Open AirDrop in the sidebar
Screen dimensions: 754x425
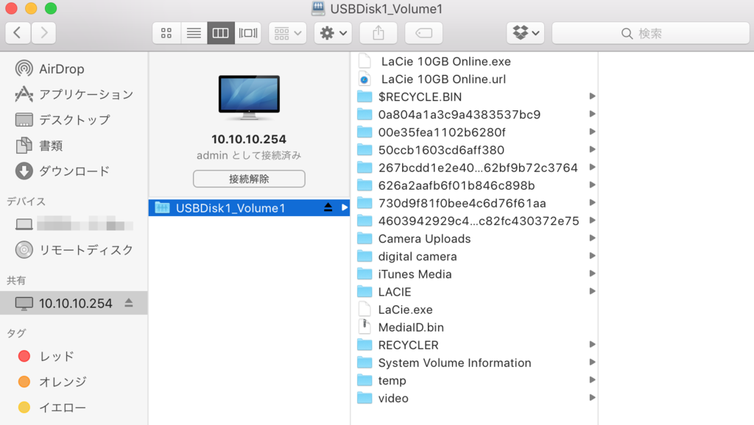pyautogui.click(x=74, y=68)
